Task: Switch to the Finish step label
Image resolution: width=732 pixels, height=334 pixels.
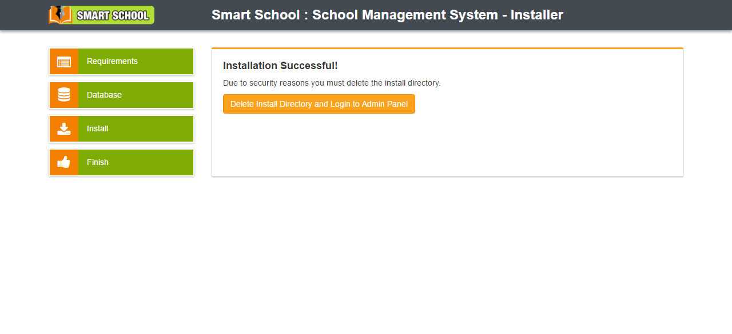Action: tap(98, 162)
